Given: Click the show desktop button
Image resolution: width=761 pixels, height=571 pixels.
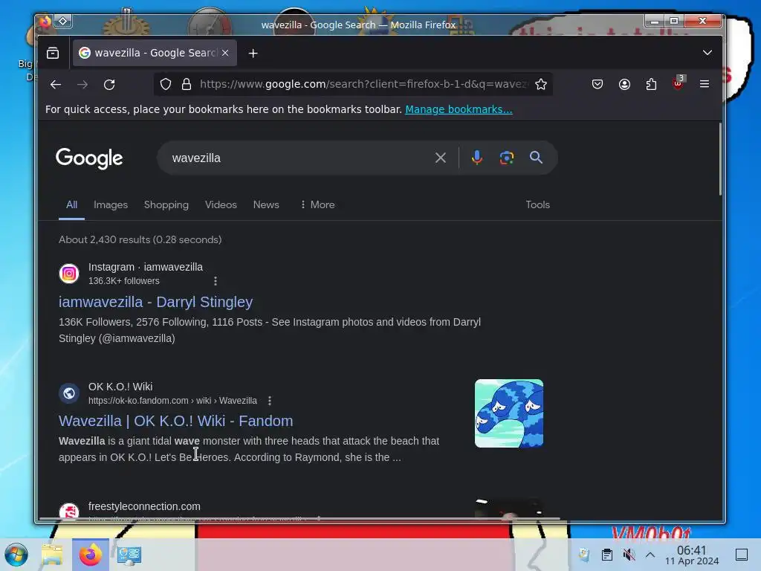Looking at the screenshot, I should [742, 555].
